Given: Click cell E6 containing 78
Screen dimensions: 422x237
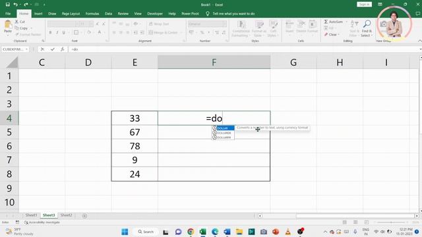Looking at the screenshot, I should pos(135,146).
